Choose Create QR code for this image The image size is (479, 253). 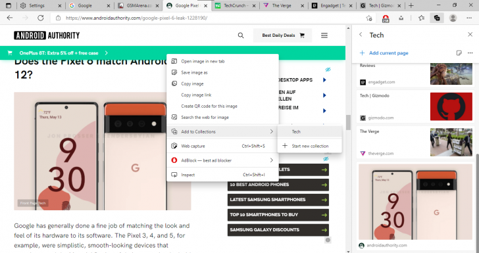pos(222,106)
